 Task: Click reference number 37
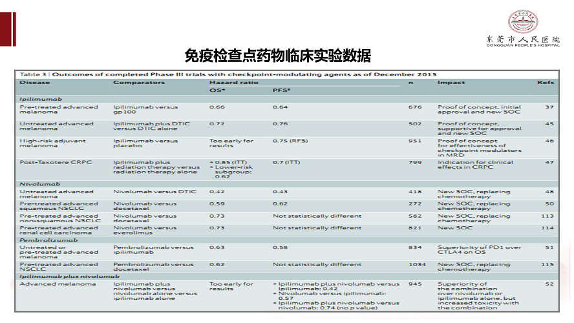[549, 107]
